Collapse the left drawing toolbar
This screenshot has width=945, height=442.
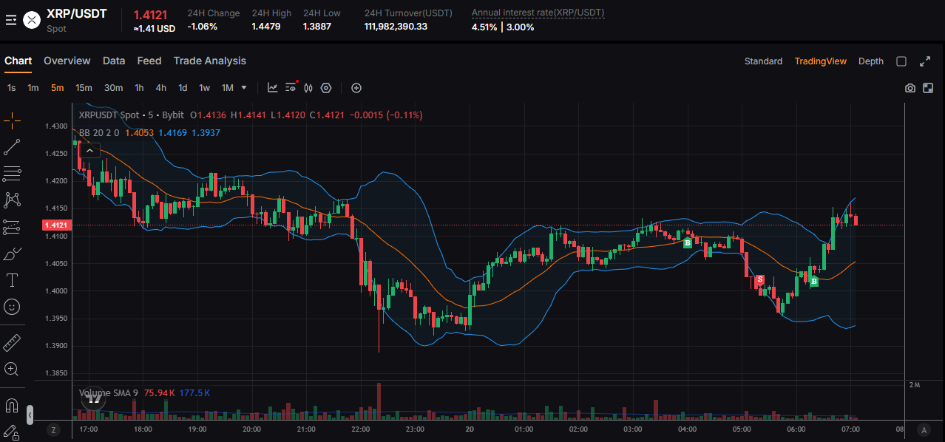(x=30, y=415)
